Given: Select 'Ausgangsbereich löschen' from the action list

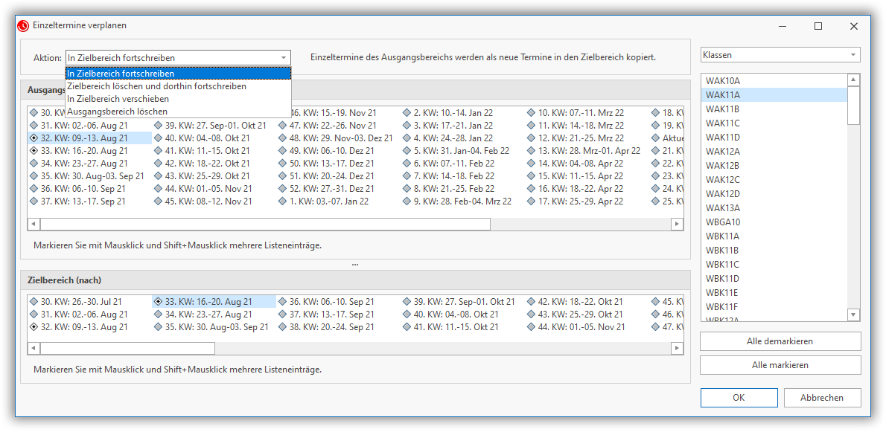Looking at the screenshot, I should coord(118,111).
